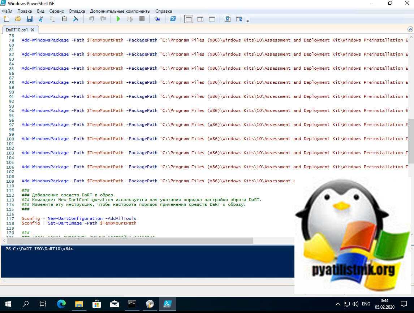The height and width of the screenshot is (313, 414).
Task: Launch PowerShell.exe from the toolbar
Action: [173, 19]
